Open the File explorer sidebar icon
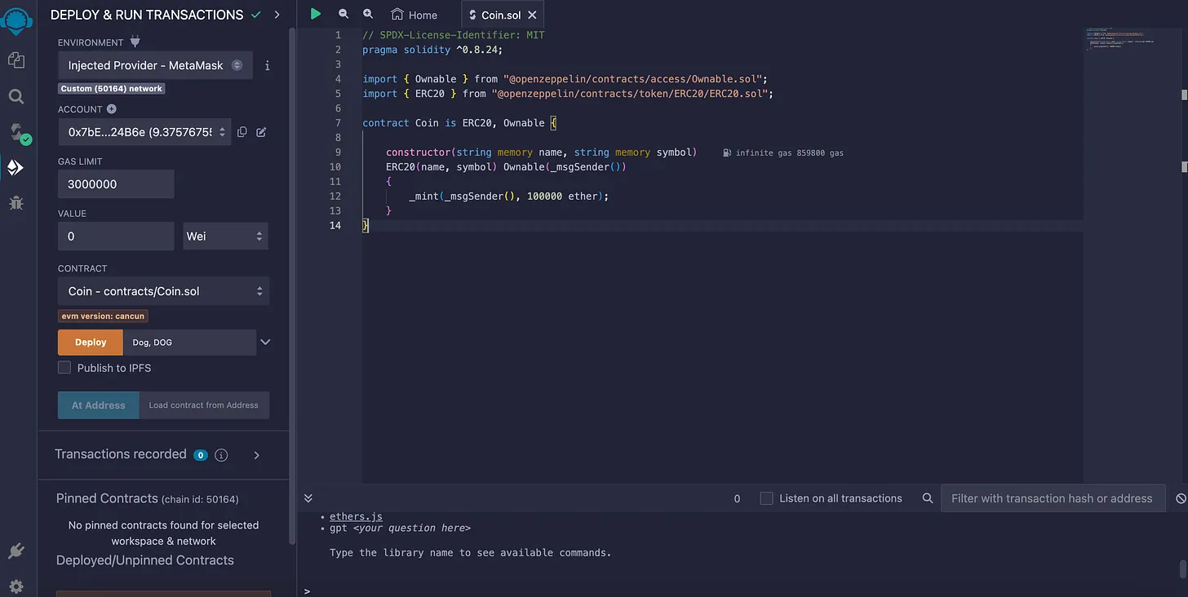The image size is (1188, 597). 16,60
